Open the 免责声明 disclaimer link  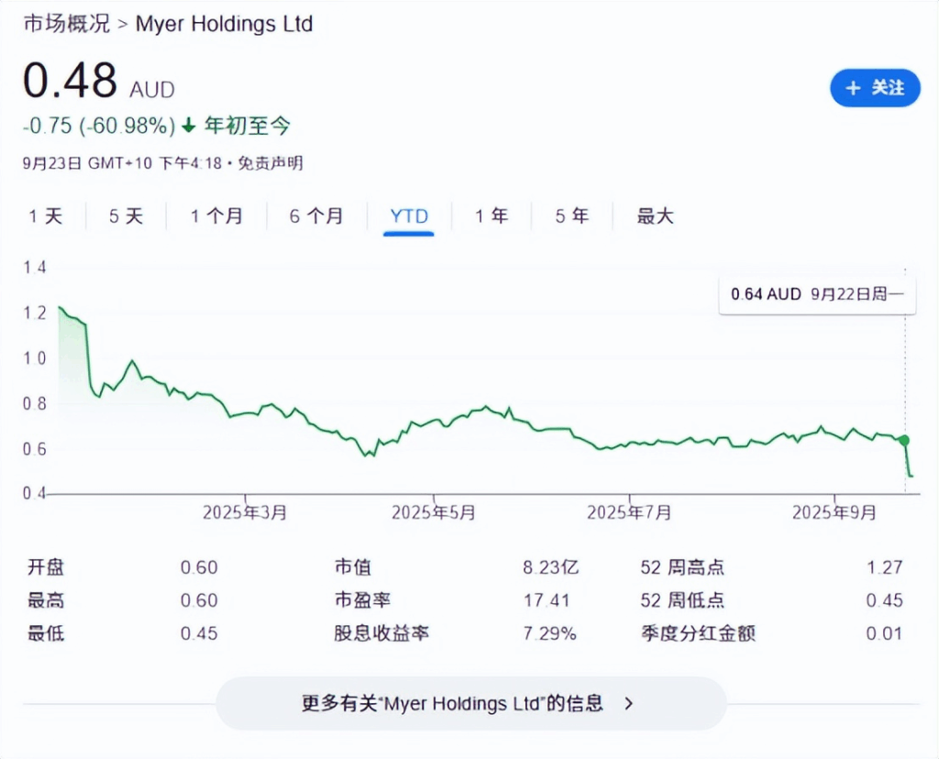pyautogui.click(x=271, y=163)
